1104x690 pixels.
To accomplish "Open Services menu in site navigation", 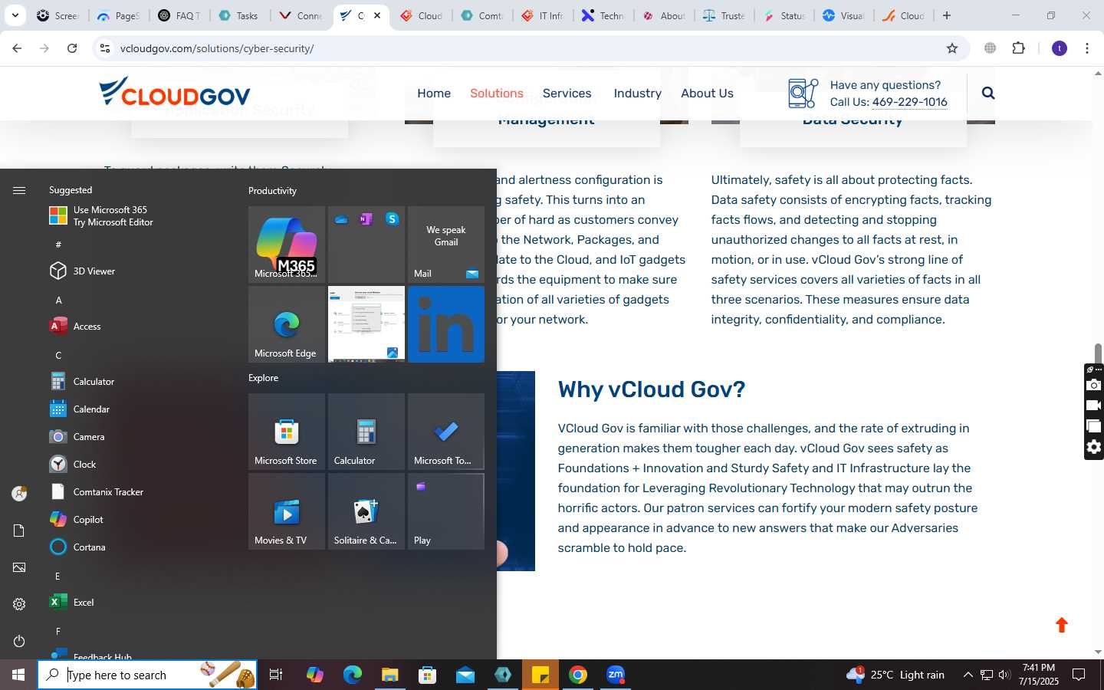I will (x=567, y=93).
